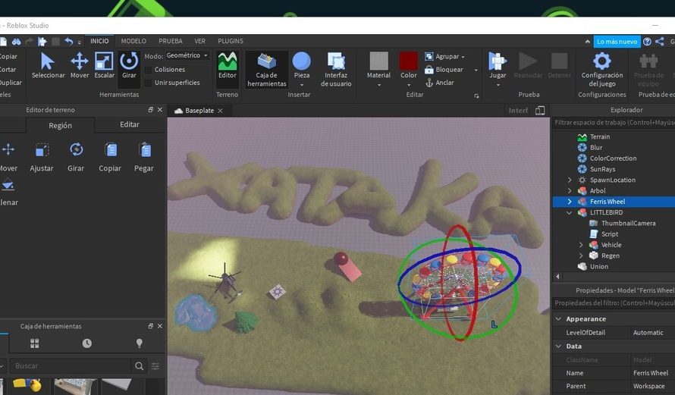Expand the Regen tree item
Viewport: 675px width, 395px height.
581,255
